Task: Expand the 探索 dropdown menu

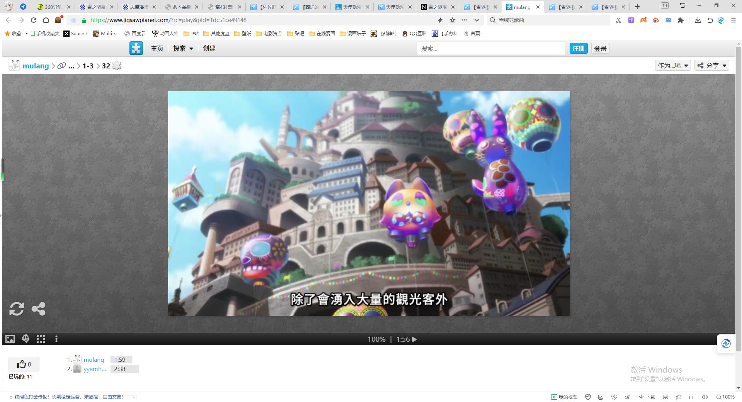Action: [183, 48]
